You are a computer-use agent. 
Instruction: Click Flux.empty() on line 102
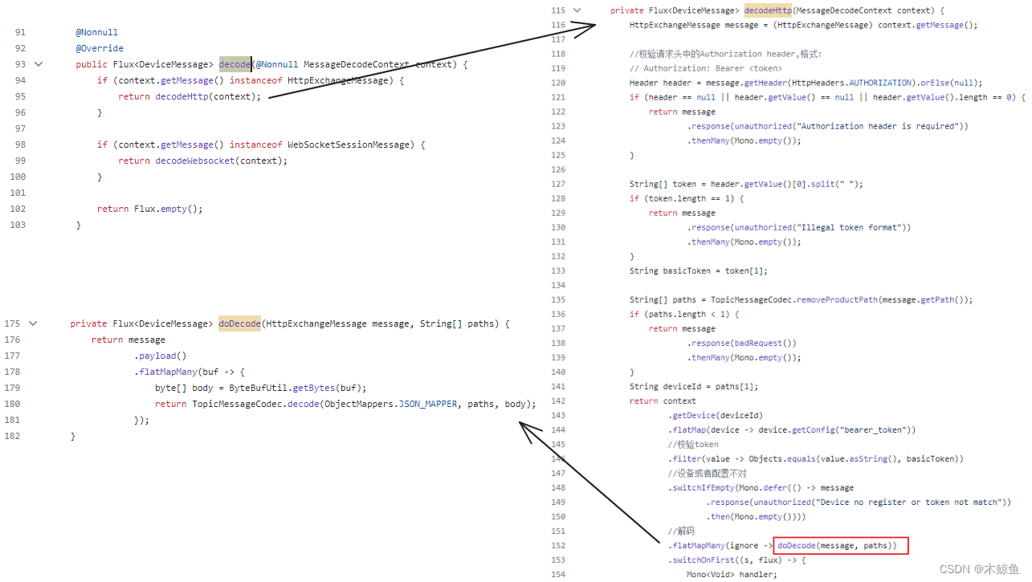165,209
